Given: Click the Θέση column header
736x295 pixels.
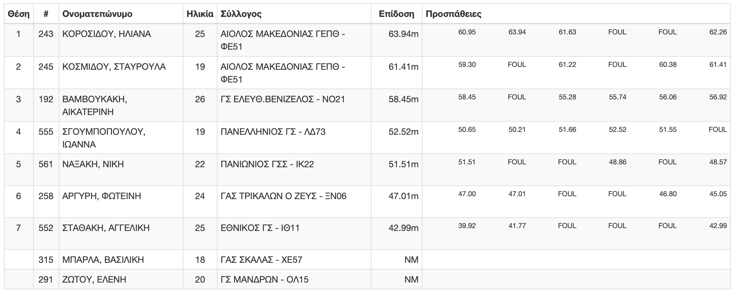Looking at the screenshot, I should pyautogui.click(x=18, y=14).
